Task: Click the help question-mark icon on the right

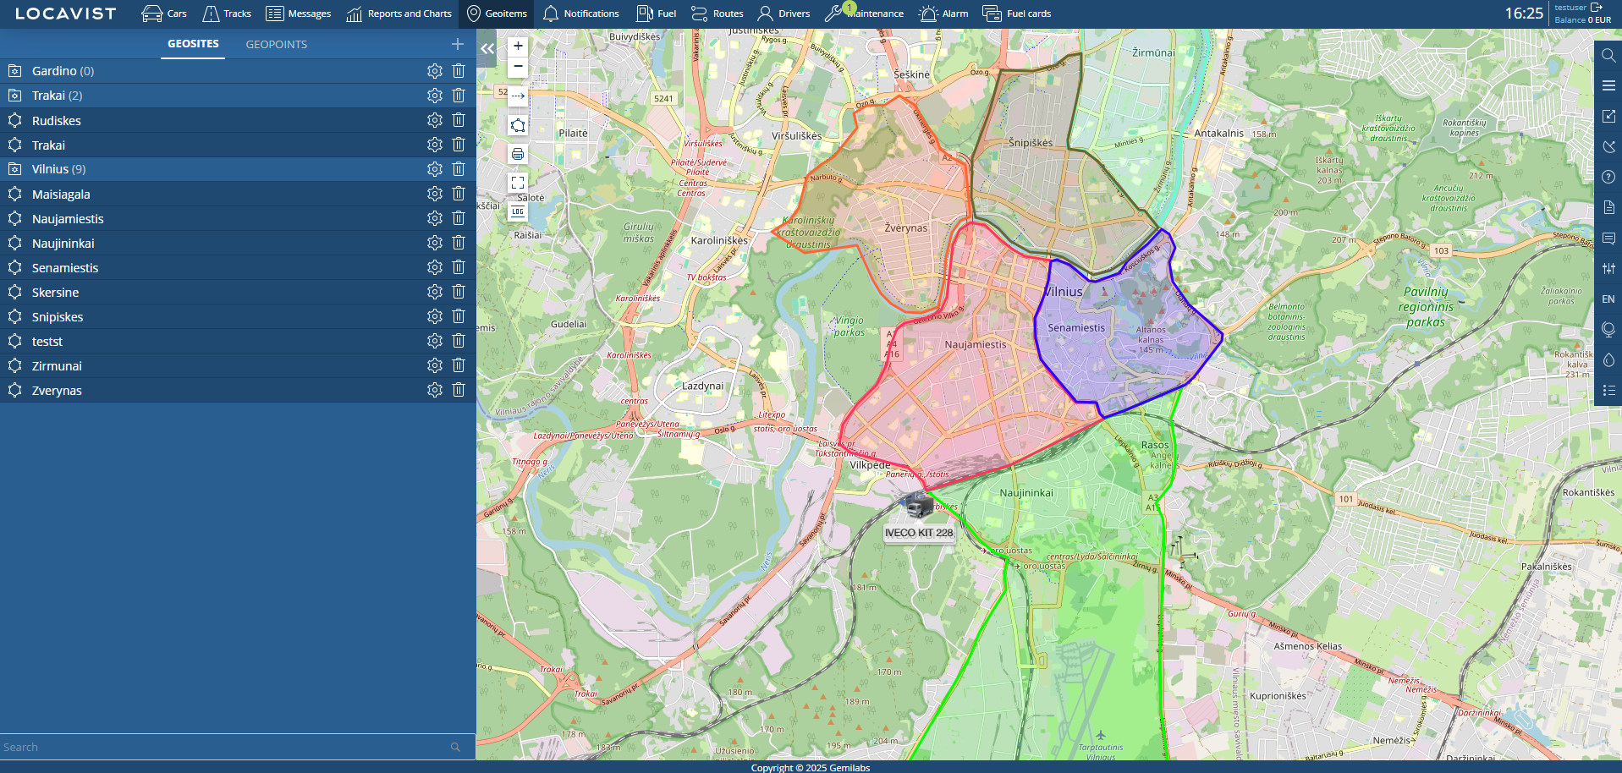Action: (x=1608, y=177)
